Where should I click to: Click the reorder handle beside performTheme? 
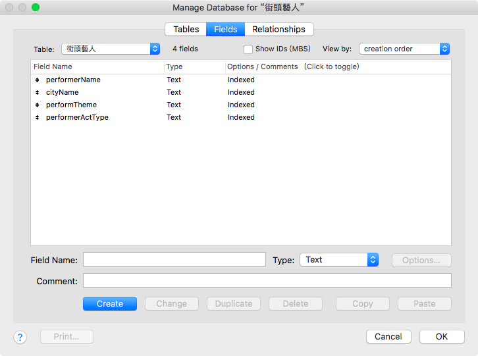click(x=37, y=105)
